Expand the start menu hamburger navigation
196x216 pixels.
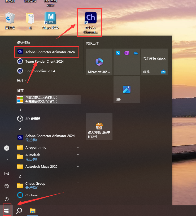7,43
